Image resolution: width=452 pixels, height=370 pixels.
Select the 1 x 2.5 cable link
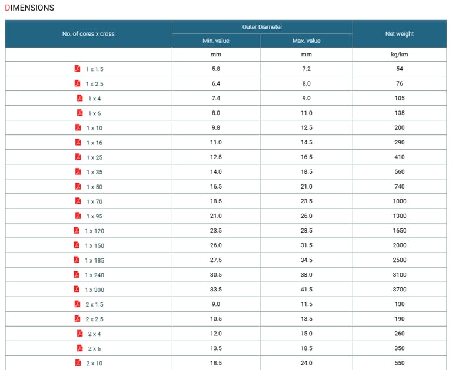tap(94, 84)
